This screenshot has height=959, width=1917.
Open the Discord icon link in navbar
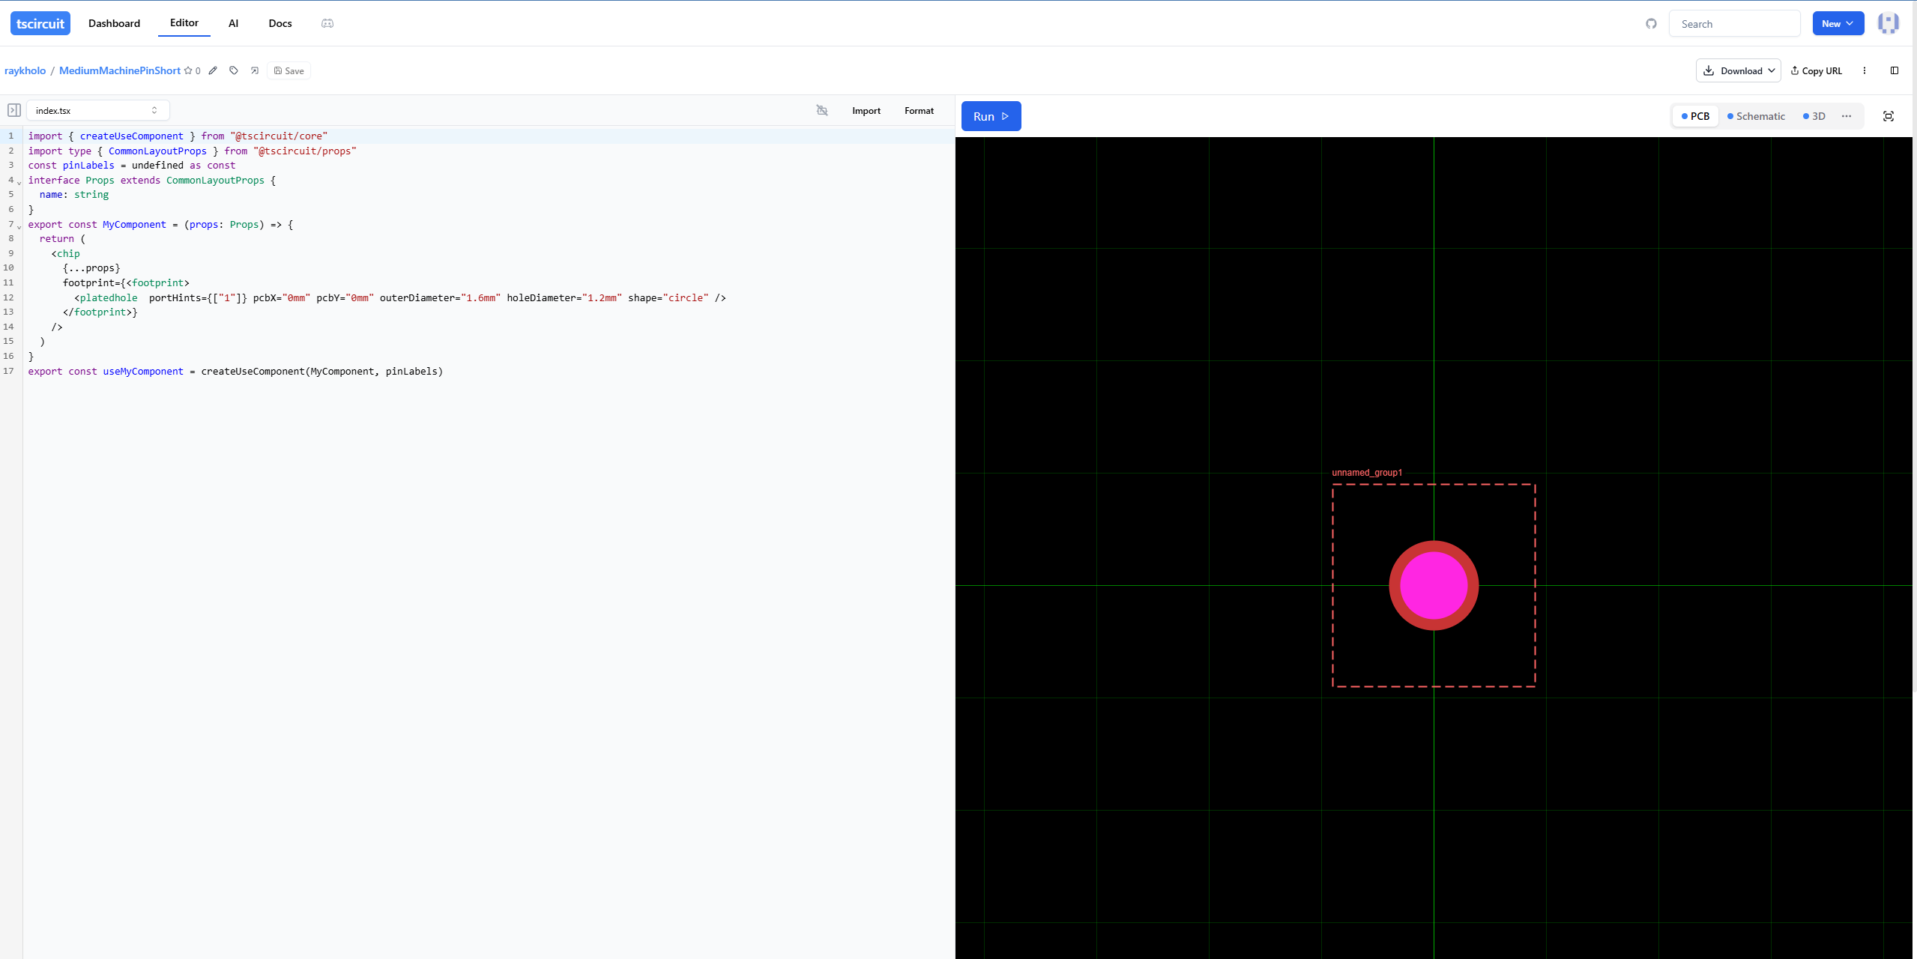pyautogui.click(x=327, y=23)
